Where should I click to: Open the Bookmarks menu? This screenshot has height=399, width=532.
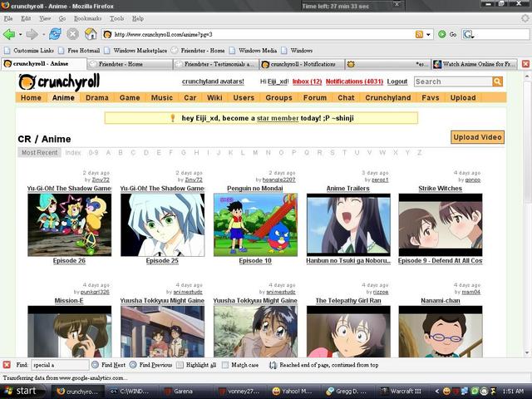tap(87, 18)
